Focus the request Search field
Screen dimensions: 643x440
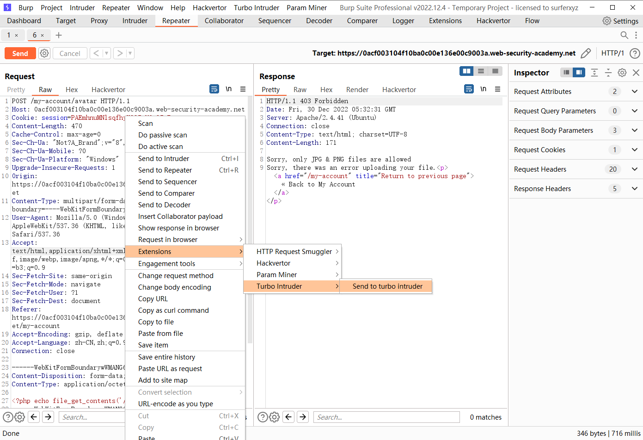[x=92, y=417]
